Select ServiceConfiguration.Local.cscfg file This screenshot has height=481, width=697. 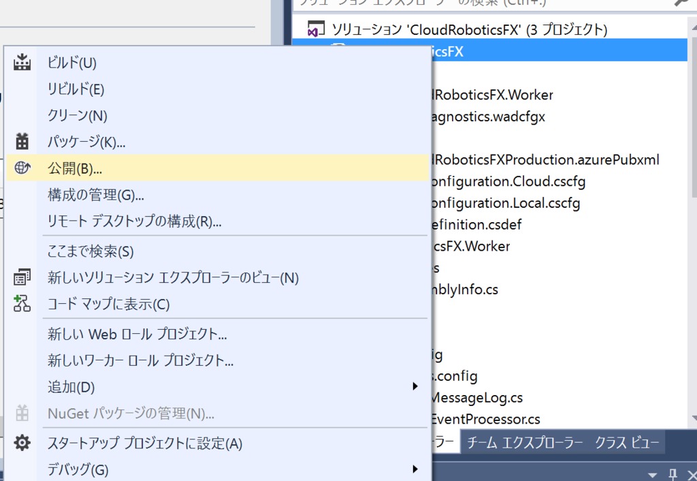506,203
